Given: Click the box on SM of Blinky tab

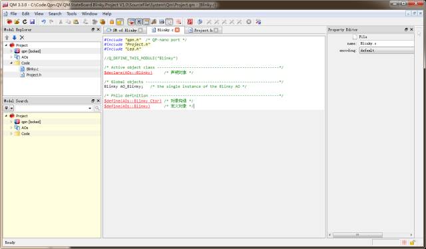Looking at the screenshot, I should point(140,30).
